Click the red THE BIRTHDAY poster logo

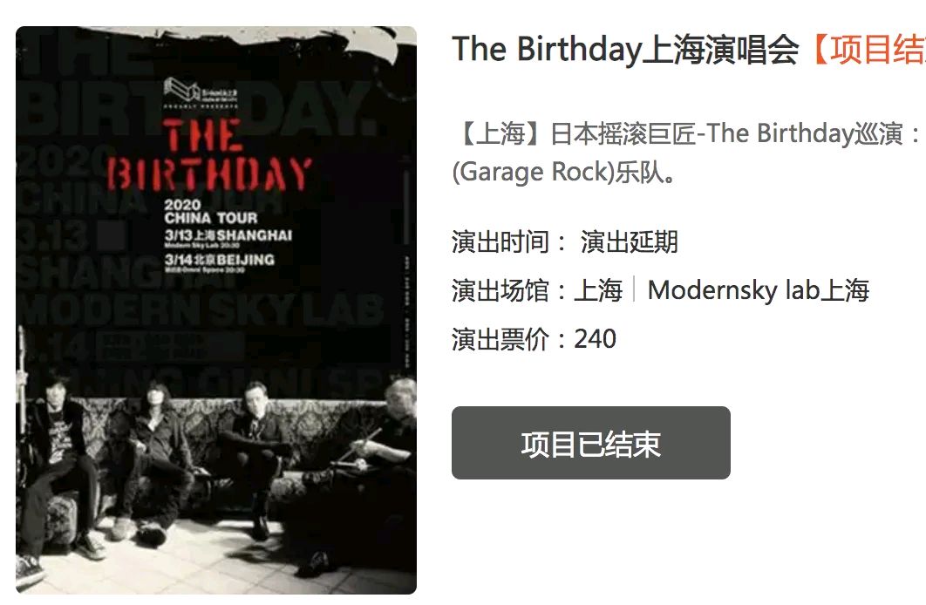(x=209, y=154)
